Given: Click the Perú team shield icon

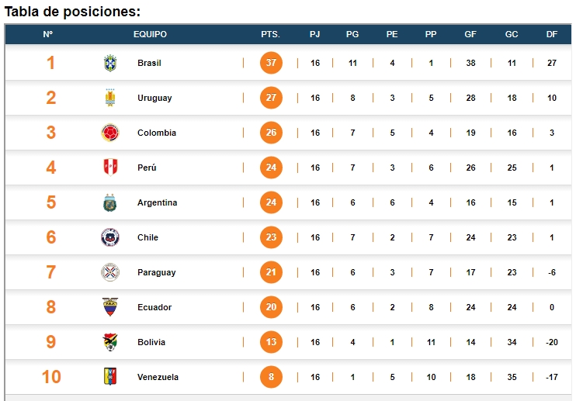Looking at the screenshot, I should 110,168.
